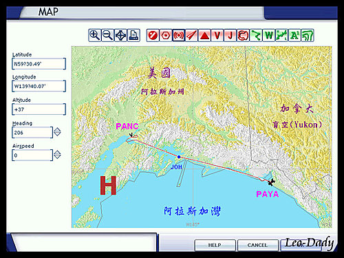The width and height of the screenshot is (344, 258).
Task: Click the Longitude input field
Action: coord(39,86)
